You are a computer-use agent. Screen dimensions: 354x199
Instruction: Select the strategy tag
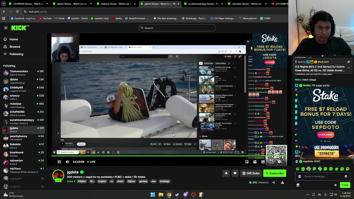pyautogui.click(x=164, y=181)
